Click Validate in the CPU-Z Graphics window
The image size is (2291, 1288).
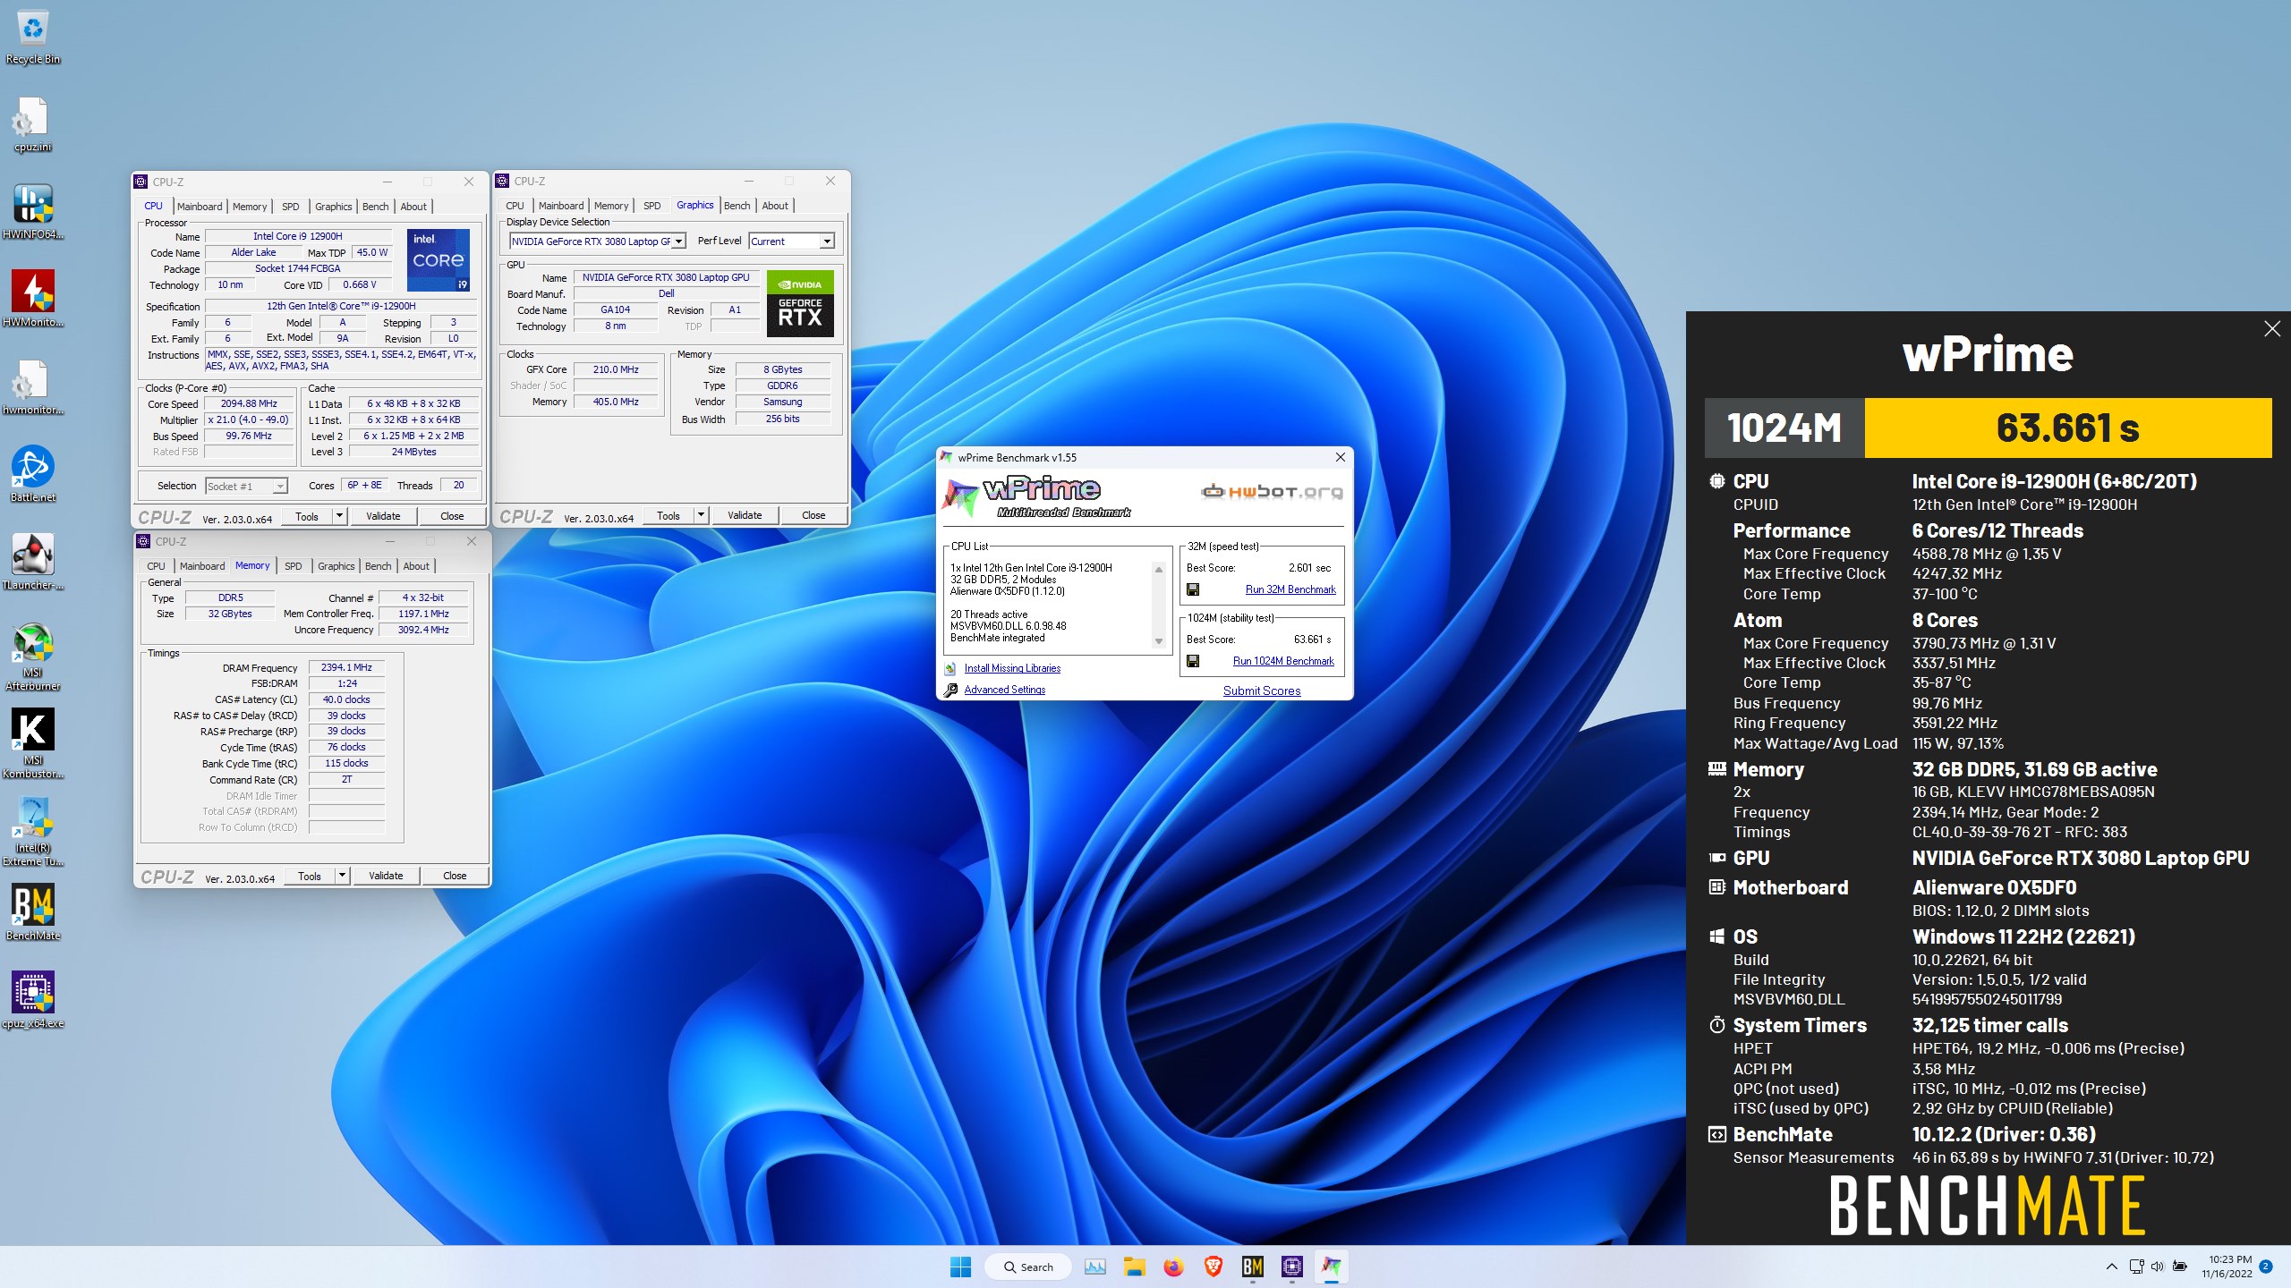coord(745,515)
